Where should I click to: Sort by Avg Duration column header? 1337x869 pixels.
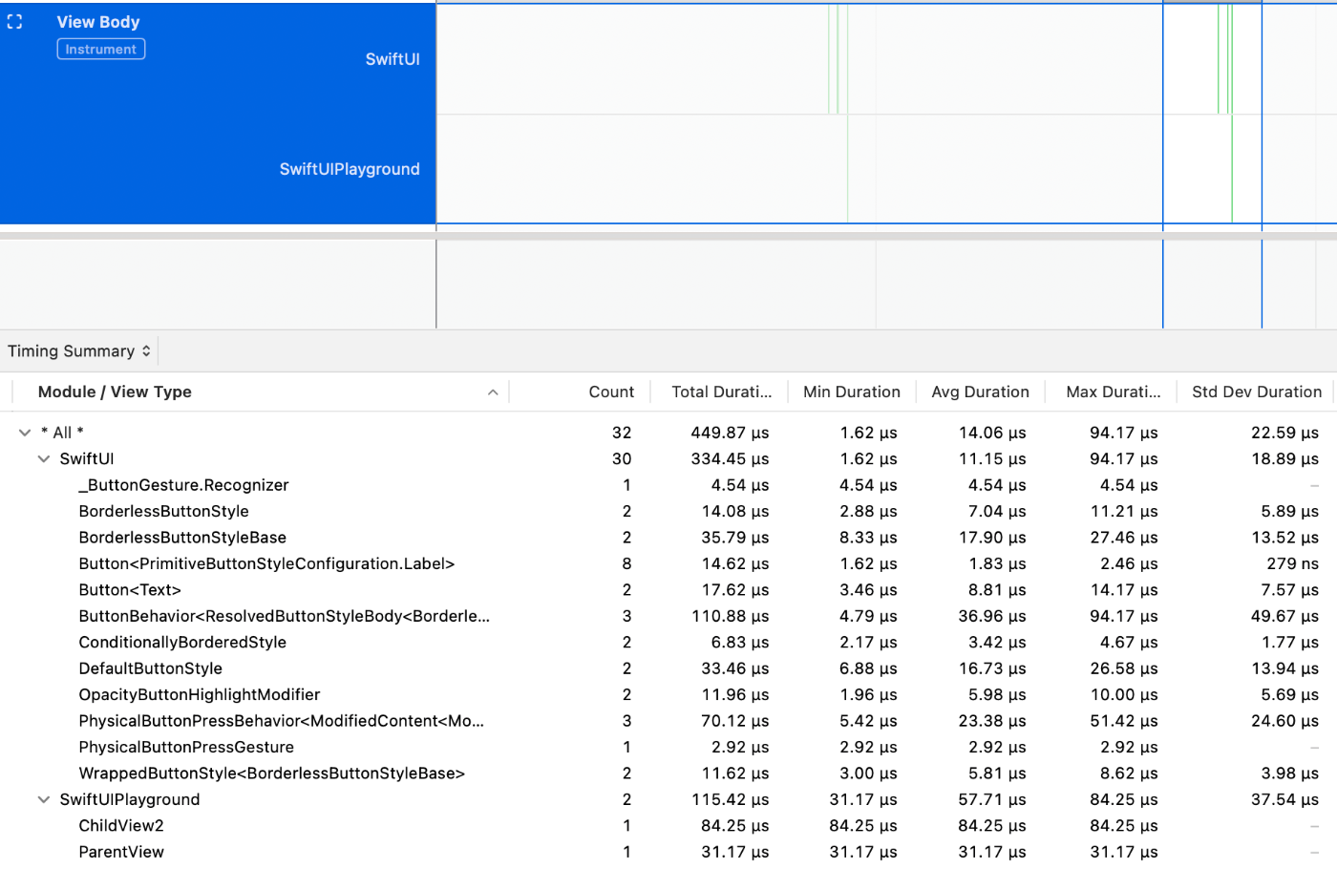980,392
